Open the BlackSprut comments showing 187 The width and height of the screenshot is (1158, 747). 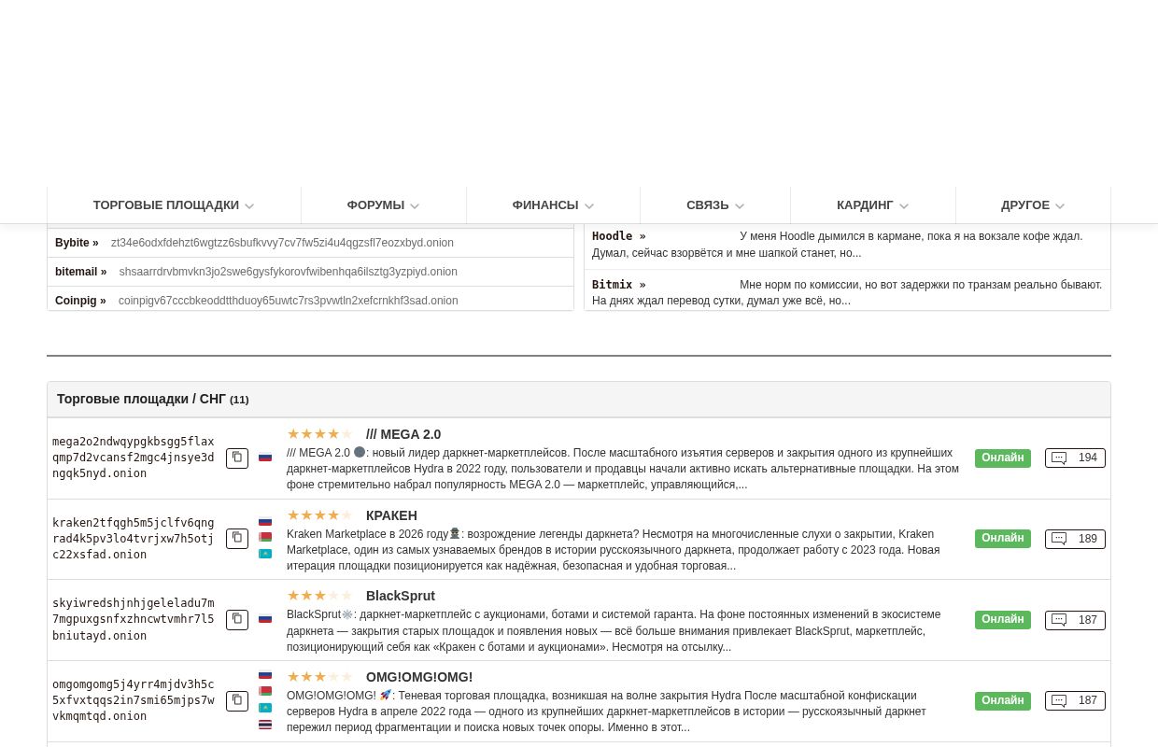(x=1075, y=620)
